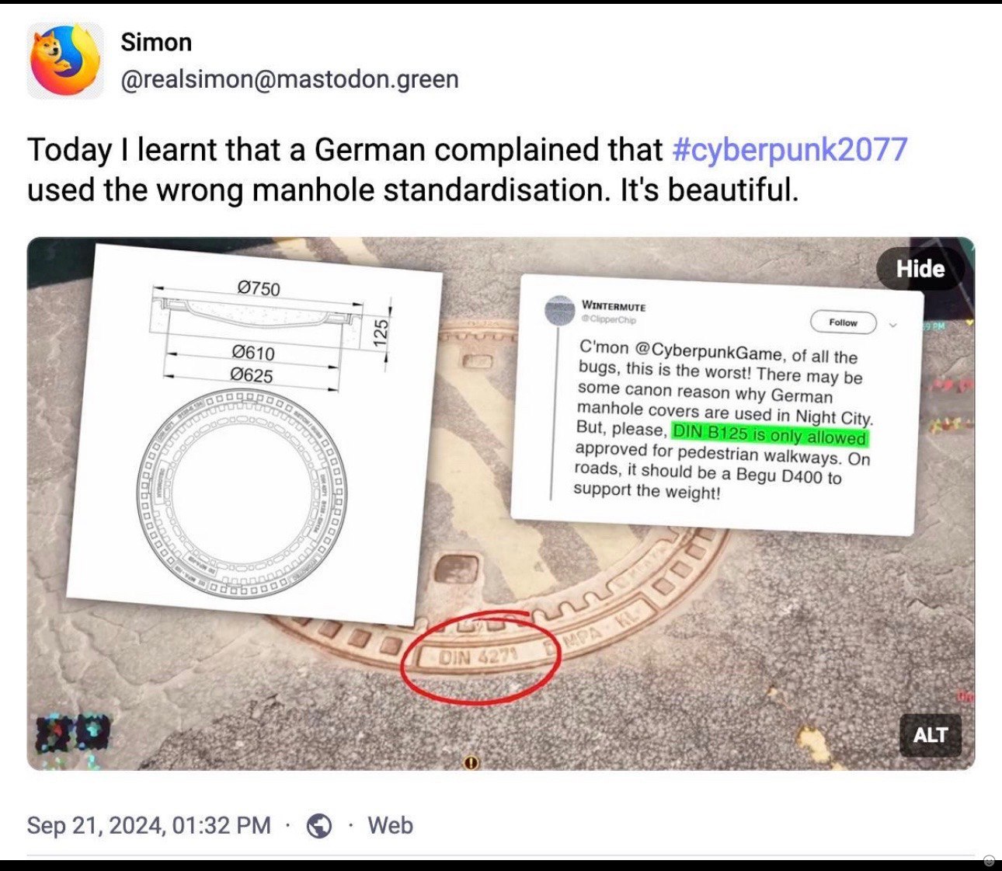The image size is (1002, 871).
Task: Click Follow in the Wintermute tweet
Action: (x=843, y=322)
